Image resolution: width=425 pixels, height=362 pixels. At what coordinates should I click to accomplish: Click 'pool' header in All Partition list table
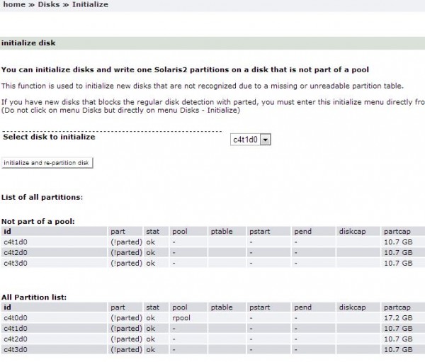click(x=180, y=307)
